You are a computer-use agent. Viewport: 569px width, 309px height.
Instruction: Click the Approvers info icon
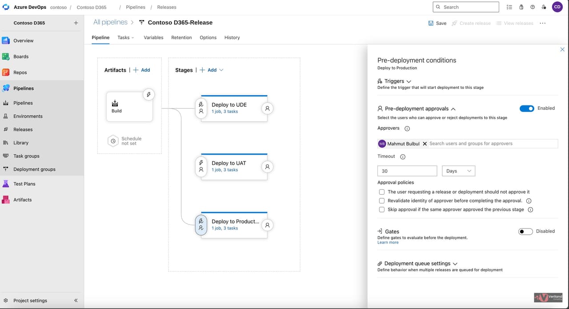[407, 128]
